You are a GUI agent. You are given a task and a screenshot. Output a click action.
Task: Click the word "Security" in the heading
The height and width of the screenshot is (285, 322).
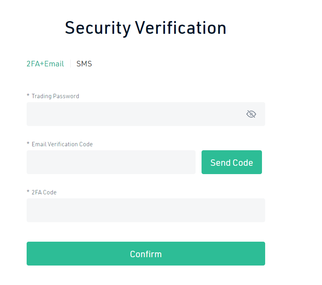point(97,28)
